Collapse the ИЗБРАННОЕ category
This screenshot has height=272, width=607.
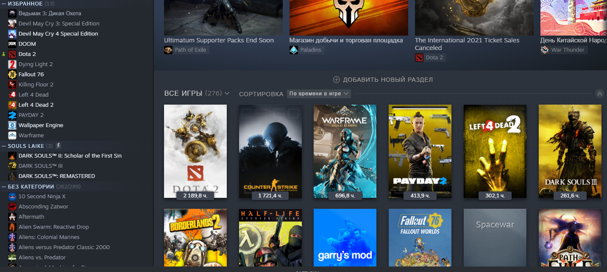click(4, 4)
